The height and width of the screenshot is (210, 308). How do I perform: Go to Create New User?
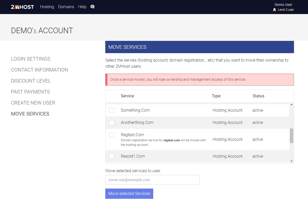pos(33,103)
